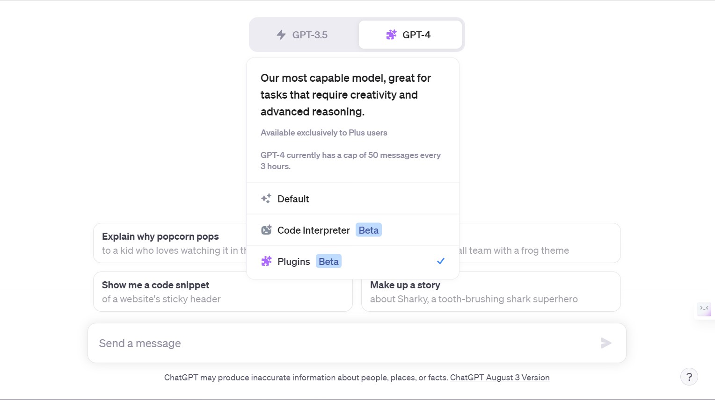Viewport: 715px width, 400px height.
Task: Switch to the GPT-4 model tab
Action: [410, 35]
